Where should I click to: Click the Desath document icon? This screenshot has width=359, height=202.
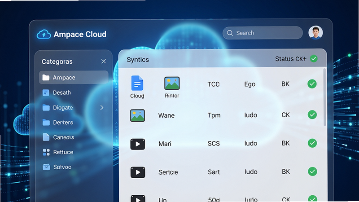(x=46, y=93)
